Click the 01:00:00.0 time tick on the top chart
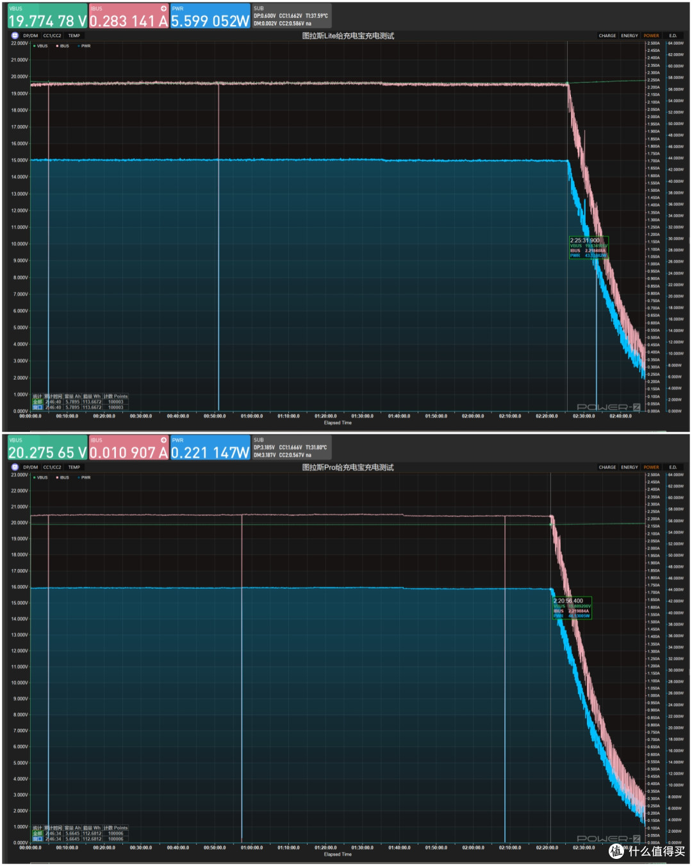 coord(252,416)
